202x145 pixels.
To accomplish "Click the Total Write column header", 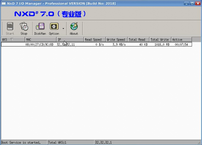I will (x=160, y=40).
